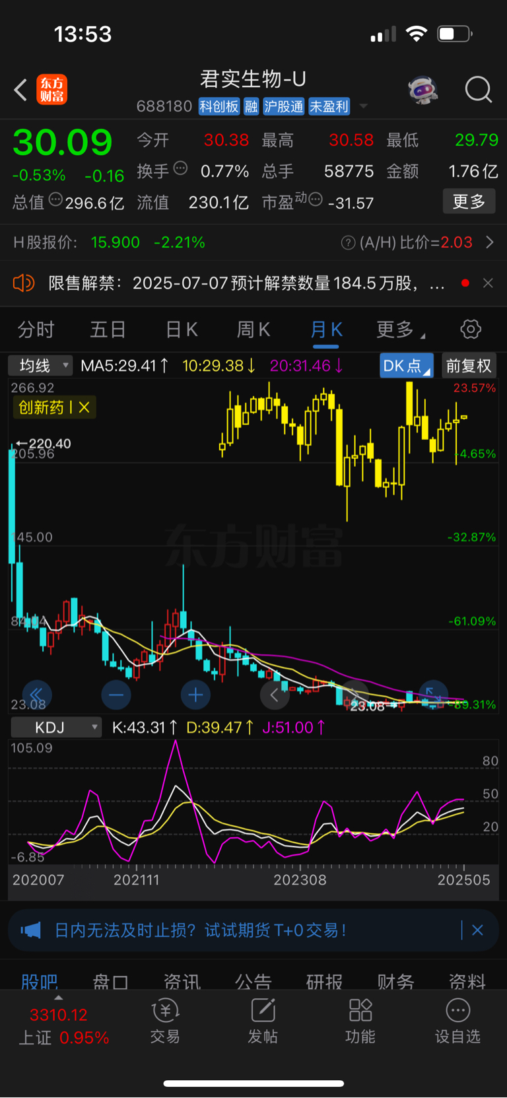Open 功能 functions grid icon
Screen dimensions: 507x1098
pyautogui.click(x=360, y=1021)
